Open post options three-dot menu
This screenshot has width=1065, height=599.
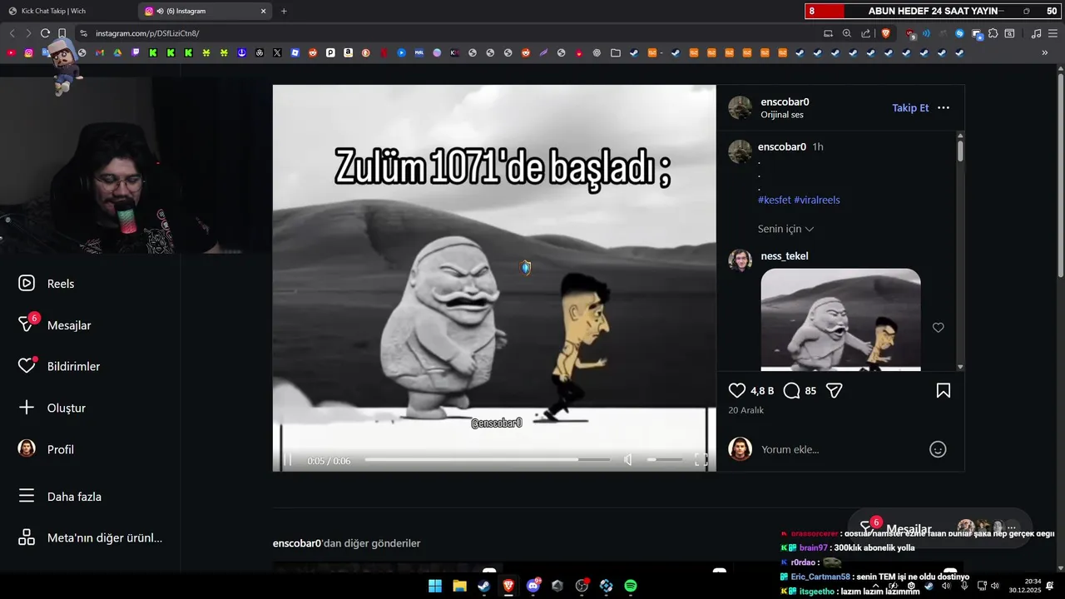point(944,108)
